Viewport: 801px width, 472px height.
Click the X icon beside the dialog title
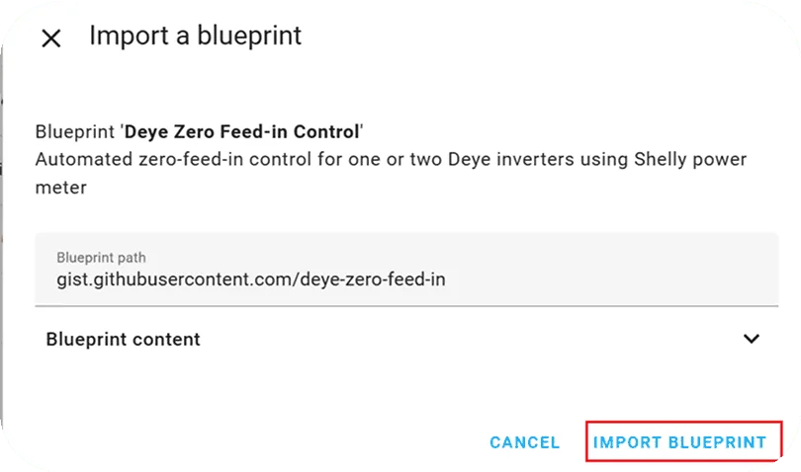pyautogui.click(x=50, y=39)
